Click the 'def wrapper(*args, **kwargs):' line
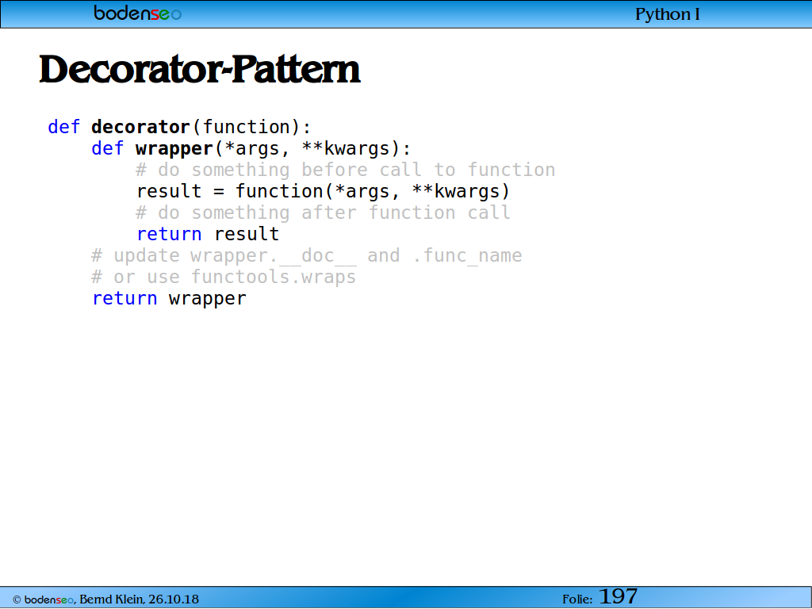 (251, 148)
